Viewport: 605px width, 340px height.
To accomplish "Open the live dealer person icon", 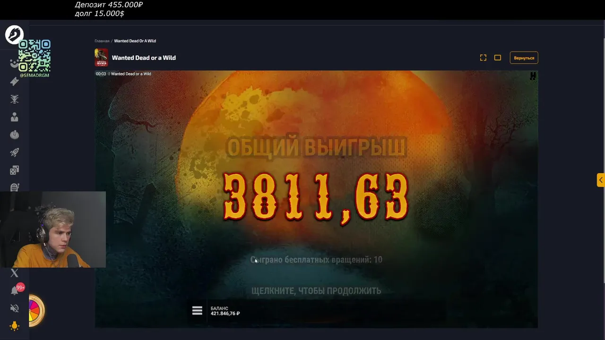I will coord(14,117).
